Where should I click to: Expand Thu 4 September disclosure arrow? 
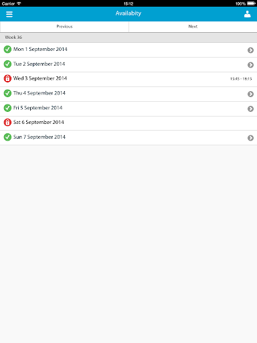250,94
